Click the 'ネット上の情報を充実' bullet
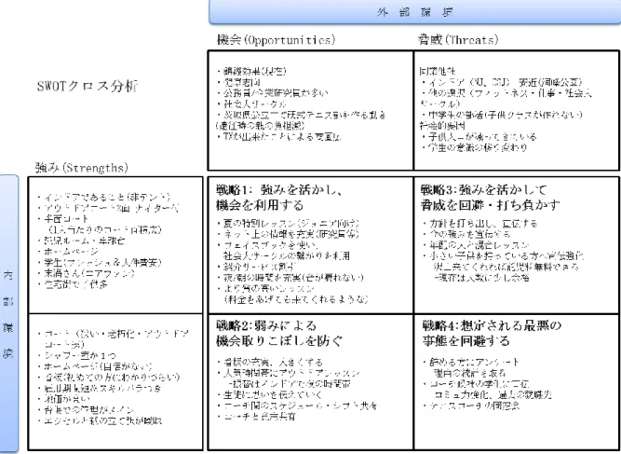The height and width of the screenshot is (454, 621). (x=289, y=234)
